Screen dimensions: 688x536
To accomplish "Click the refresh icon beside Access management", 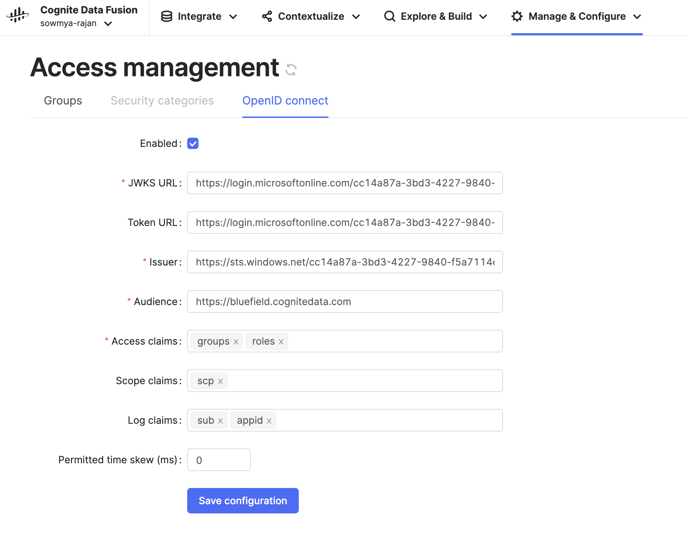I will [x=291, y=70].
